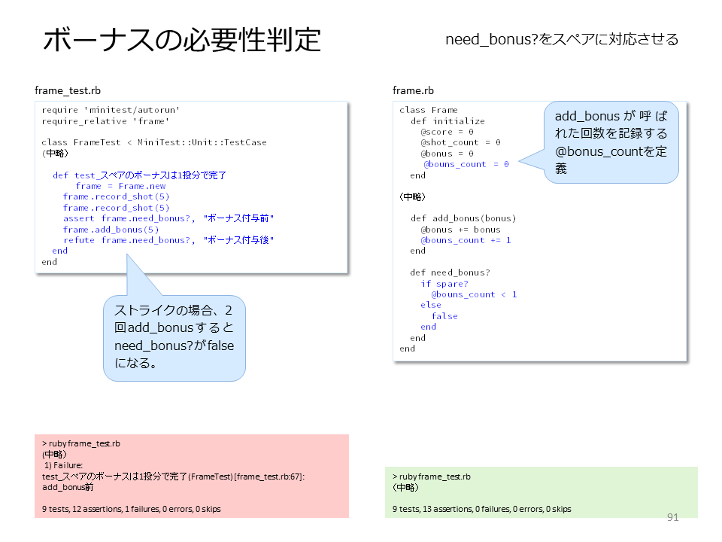Click the @bonus = 0 line

click(447, 154)
